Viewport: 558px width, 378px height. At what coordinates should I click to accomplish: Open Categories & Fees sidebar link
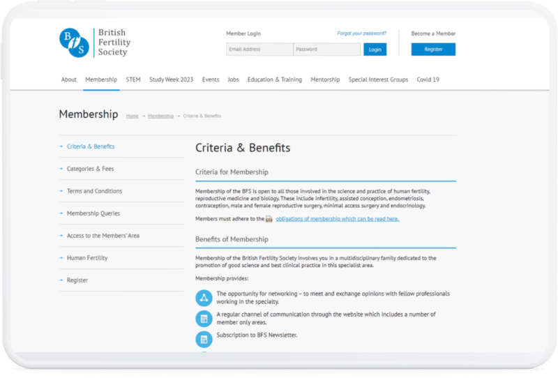pos(91,169)
